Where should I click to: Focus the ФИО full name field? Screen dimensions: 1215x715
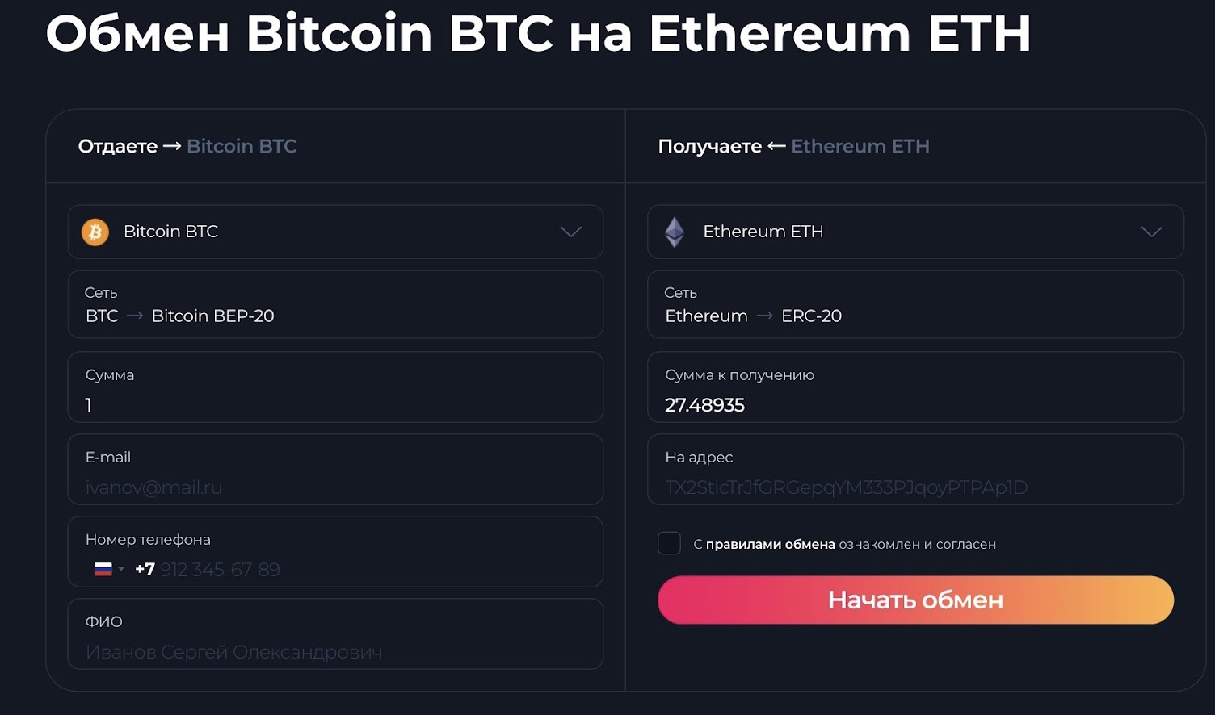(335, 651)
